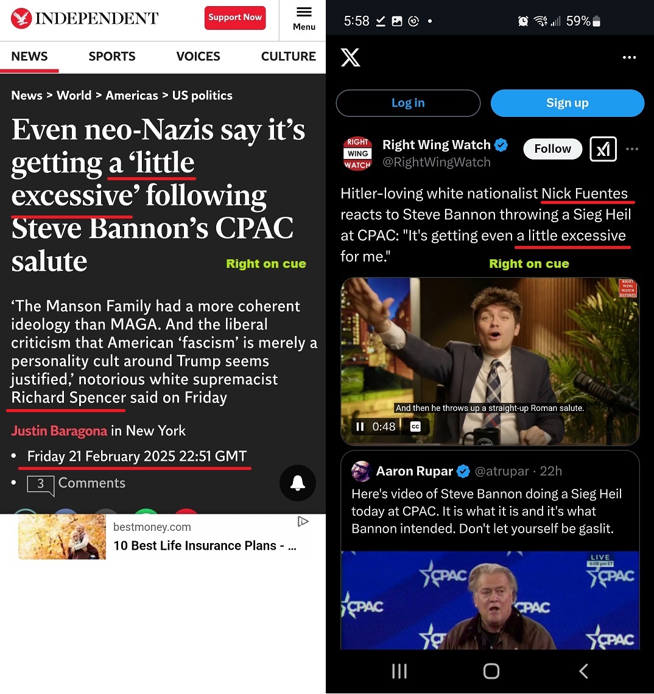Click the Grok icon next to Follow
Screen dimensions: 654x694
coord(603,149)
